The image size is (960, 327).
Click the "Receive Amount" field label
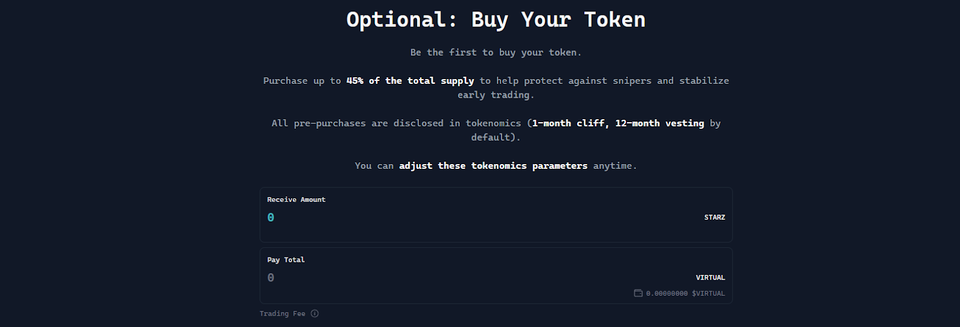coord(296,200)
